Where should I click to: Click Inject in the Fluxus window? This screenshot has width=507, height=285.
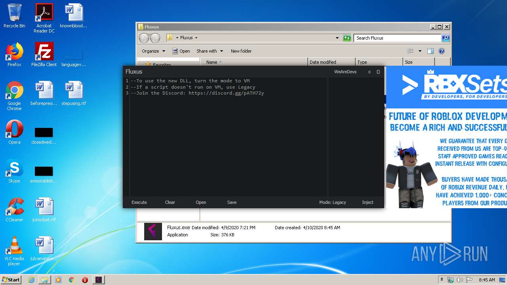(368, 202)
